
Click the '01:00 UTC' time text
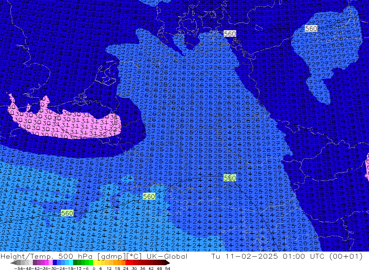click(x=304, y=256)
